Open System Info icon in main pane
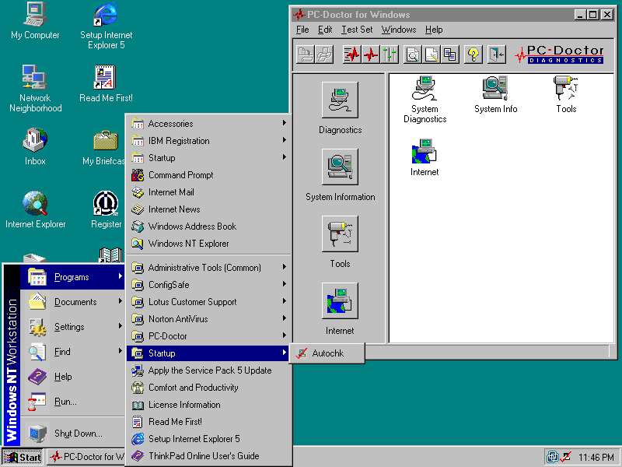 point(495,94)
